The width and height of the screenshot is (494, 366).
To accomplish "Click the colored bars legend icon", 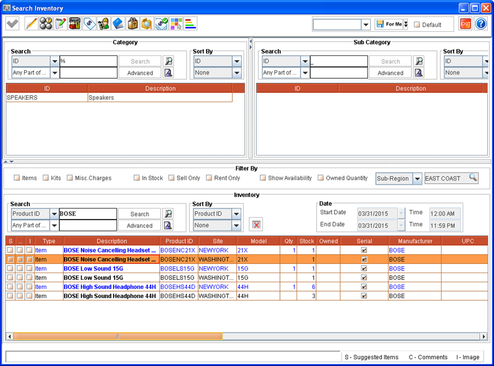I will click(191, 24).
